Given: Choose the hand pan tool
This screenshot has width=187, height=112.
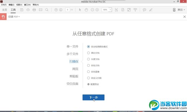Looking at the screenshot, I should 86,10.
